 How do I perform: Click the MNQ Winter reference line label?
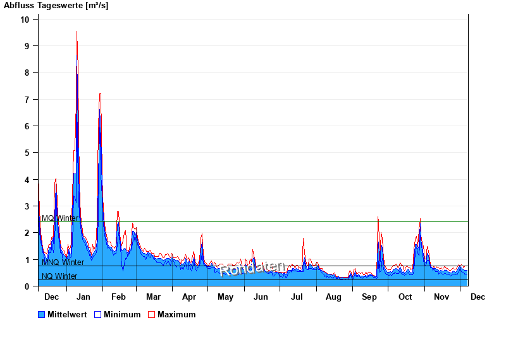click(x=63, y=262)
